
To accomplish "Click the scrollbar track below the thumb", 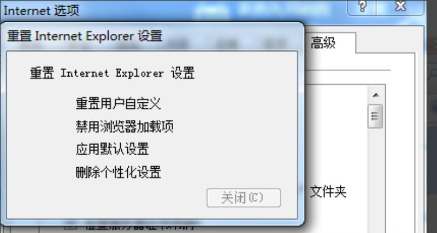I will point(375,177).
